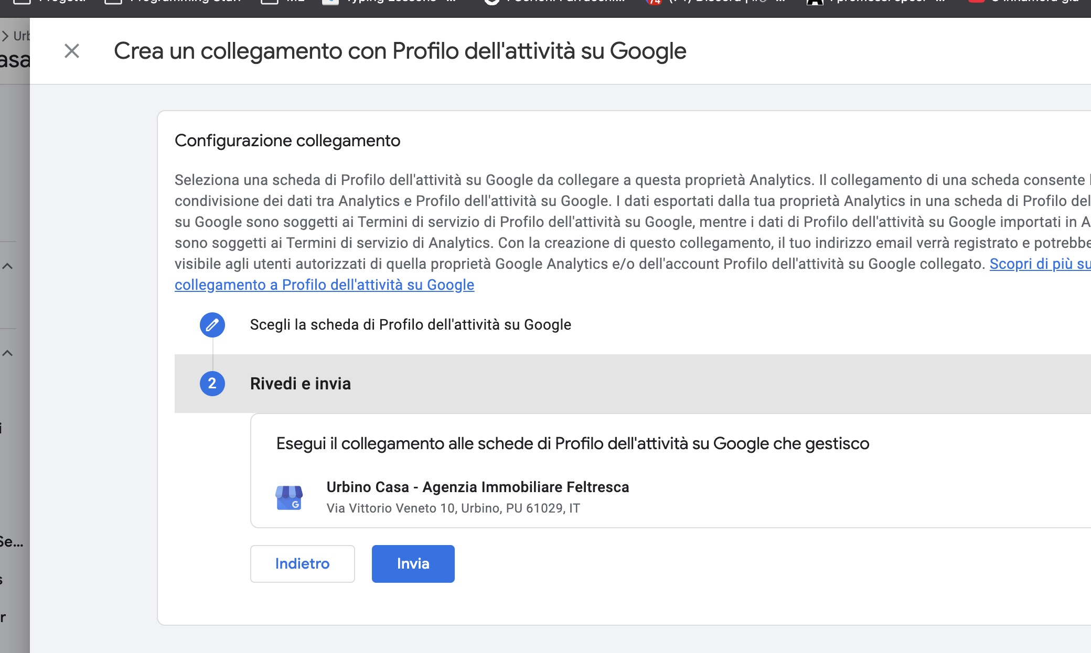Close the link creation panel with the X icon
The width and height of the screenshot is (1091, 653).
tap(72, 51)
